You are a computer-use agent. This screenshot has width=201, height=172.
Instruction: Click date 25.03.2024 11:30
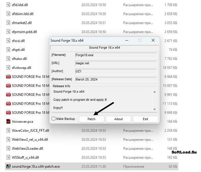point(94,166)
